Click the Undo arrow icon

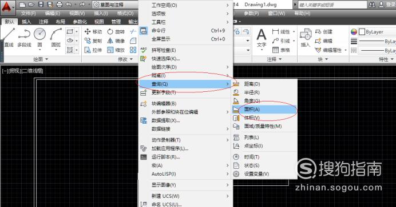[x=69, y=5]
